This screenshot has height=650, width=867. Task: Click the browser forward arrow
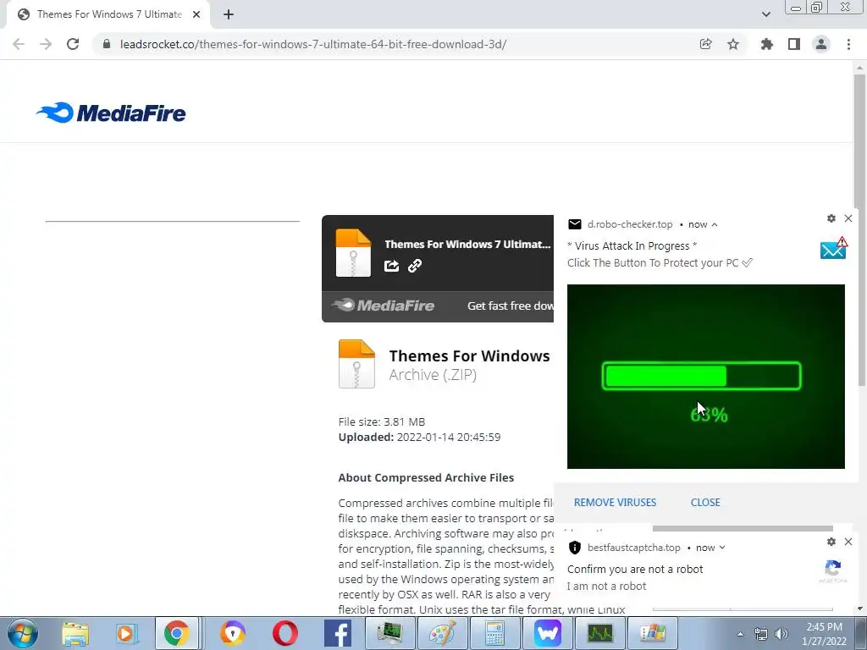(x=46, y=44)
